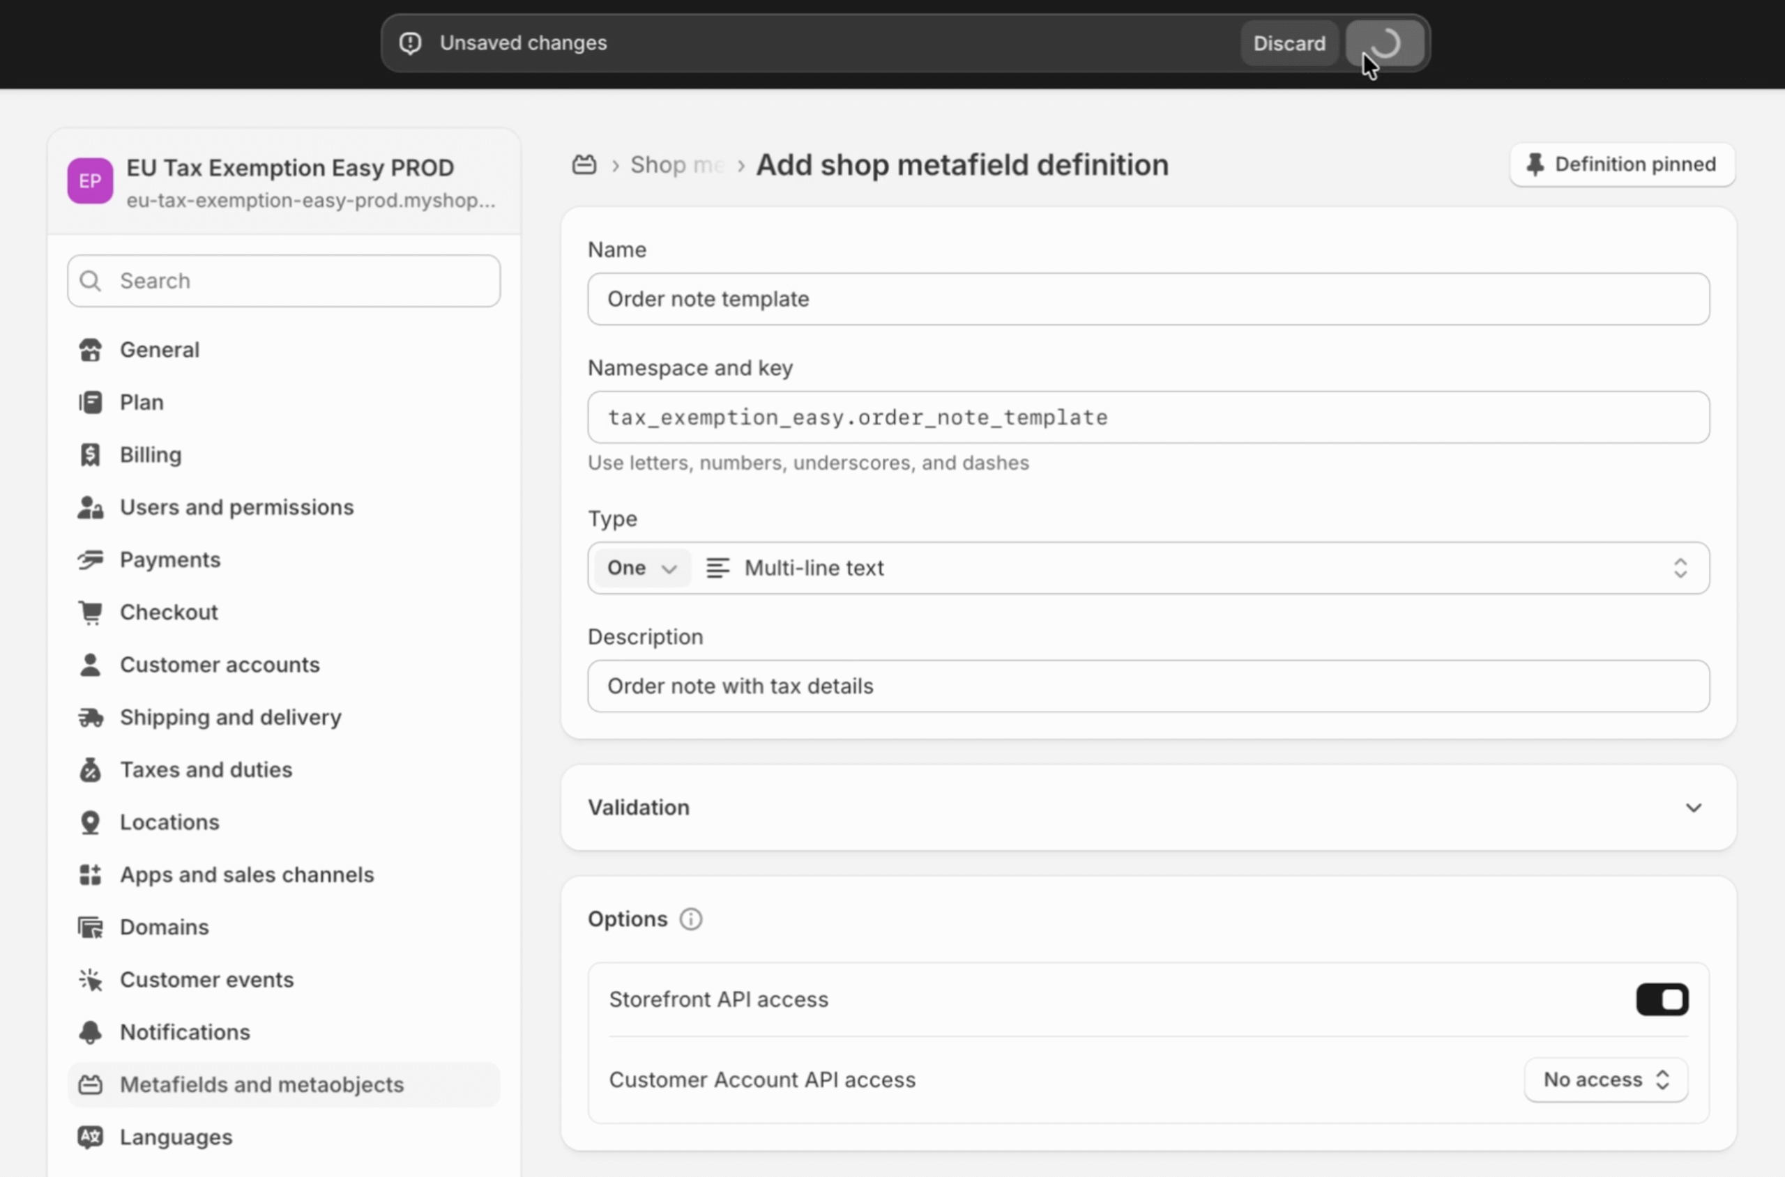Screen dimensions: 1785x1177
Task: Open the One value-count dropdown
Action: [x=641, y=568]
